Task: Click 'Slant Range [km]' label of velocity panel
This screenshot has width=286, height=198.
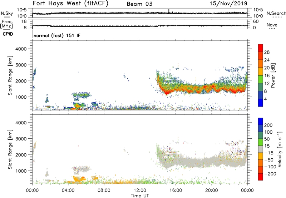Action: 10,149
